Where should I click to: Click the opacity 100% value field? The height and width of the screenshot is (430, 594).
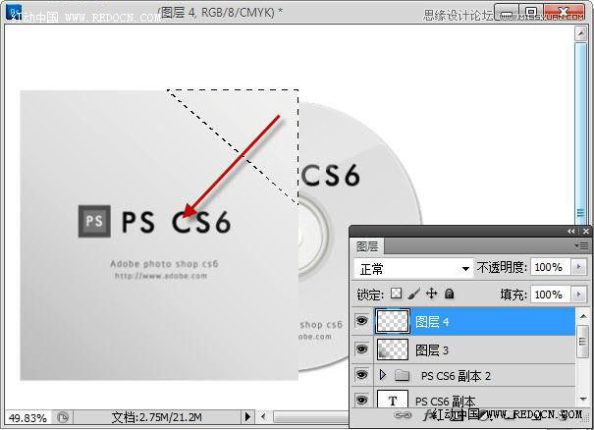coord(550,267)
